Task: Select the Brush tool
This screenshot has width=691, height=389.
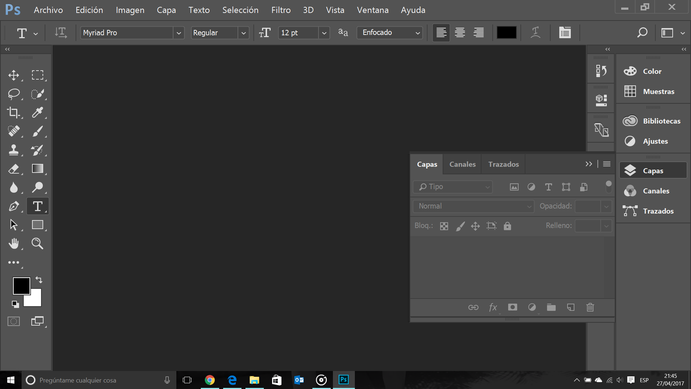Action: pyautogui.click(x=37, y=131)
